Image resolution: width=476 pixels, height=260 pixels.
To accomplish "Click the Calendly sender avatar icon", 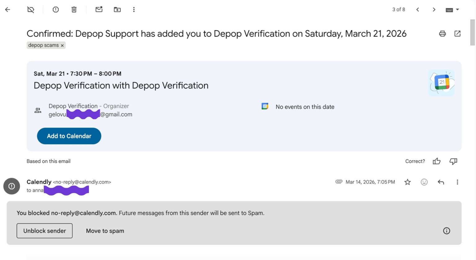I will (12, 186).
